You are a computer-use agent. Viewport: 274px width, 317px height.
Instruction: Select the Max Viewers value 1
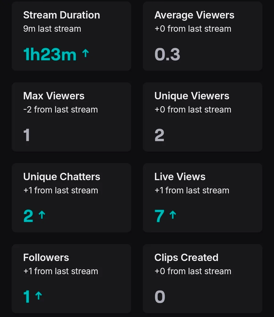pyautogui.click(x=27, y=136)
